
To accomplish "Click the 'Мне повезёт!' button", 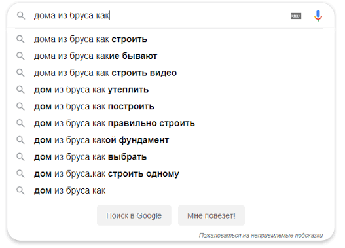I will [211, 215].
